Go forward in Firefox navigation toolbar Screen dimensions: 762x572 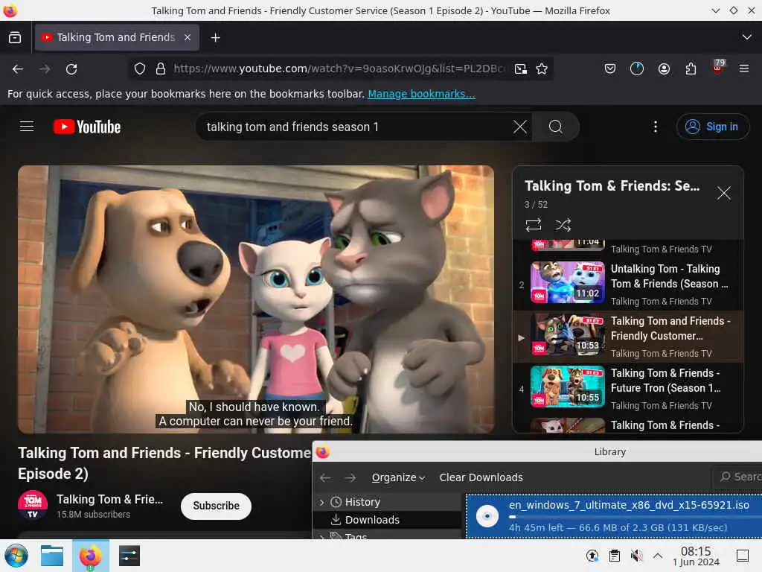(x=45, y=69)
